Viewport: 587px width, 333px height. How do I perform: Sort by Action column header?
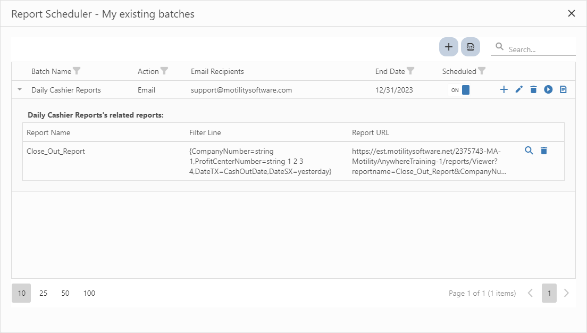point(148,71)
